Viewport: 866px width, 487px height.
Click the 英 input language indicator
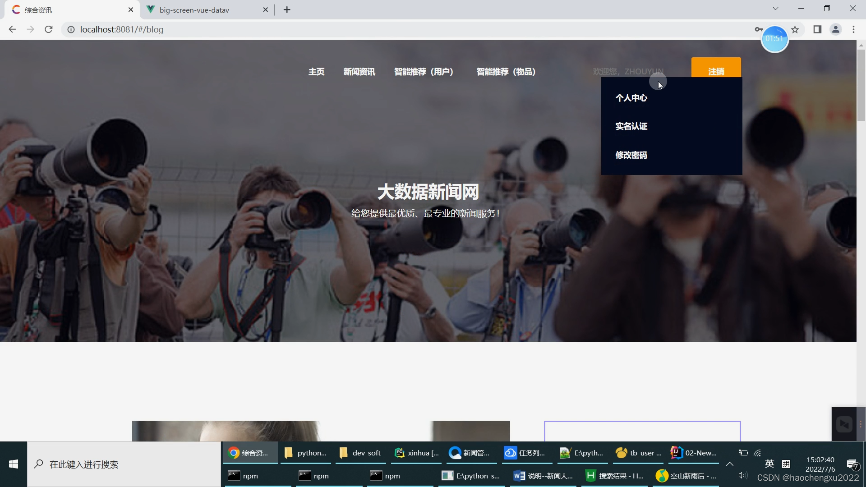[x=769, y=464]
